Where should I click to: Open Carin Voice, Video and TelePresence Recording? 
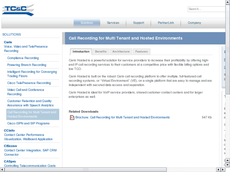26,46
